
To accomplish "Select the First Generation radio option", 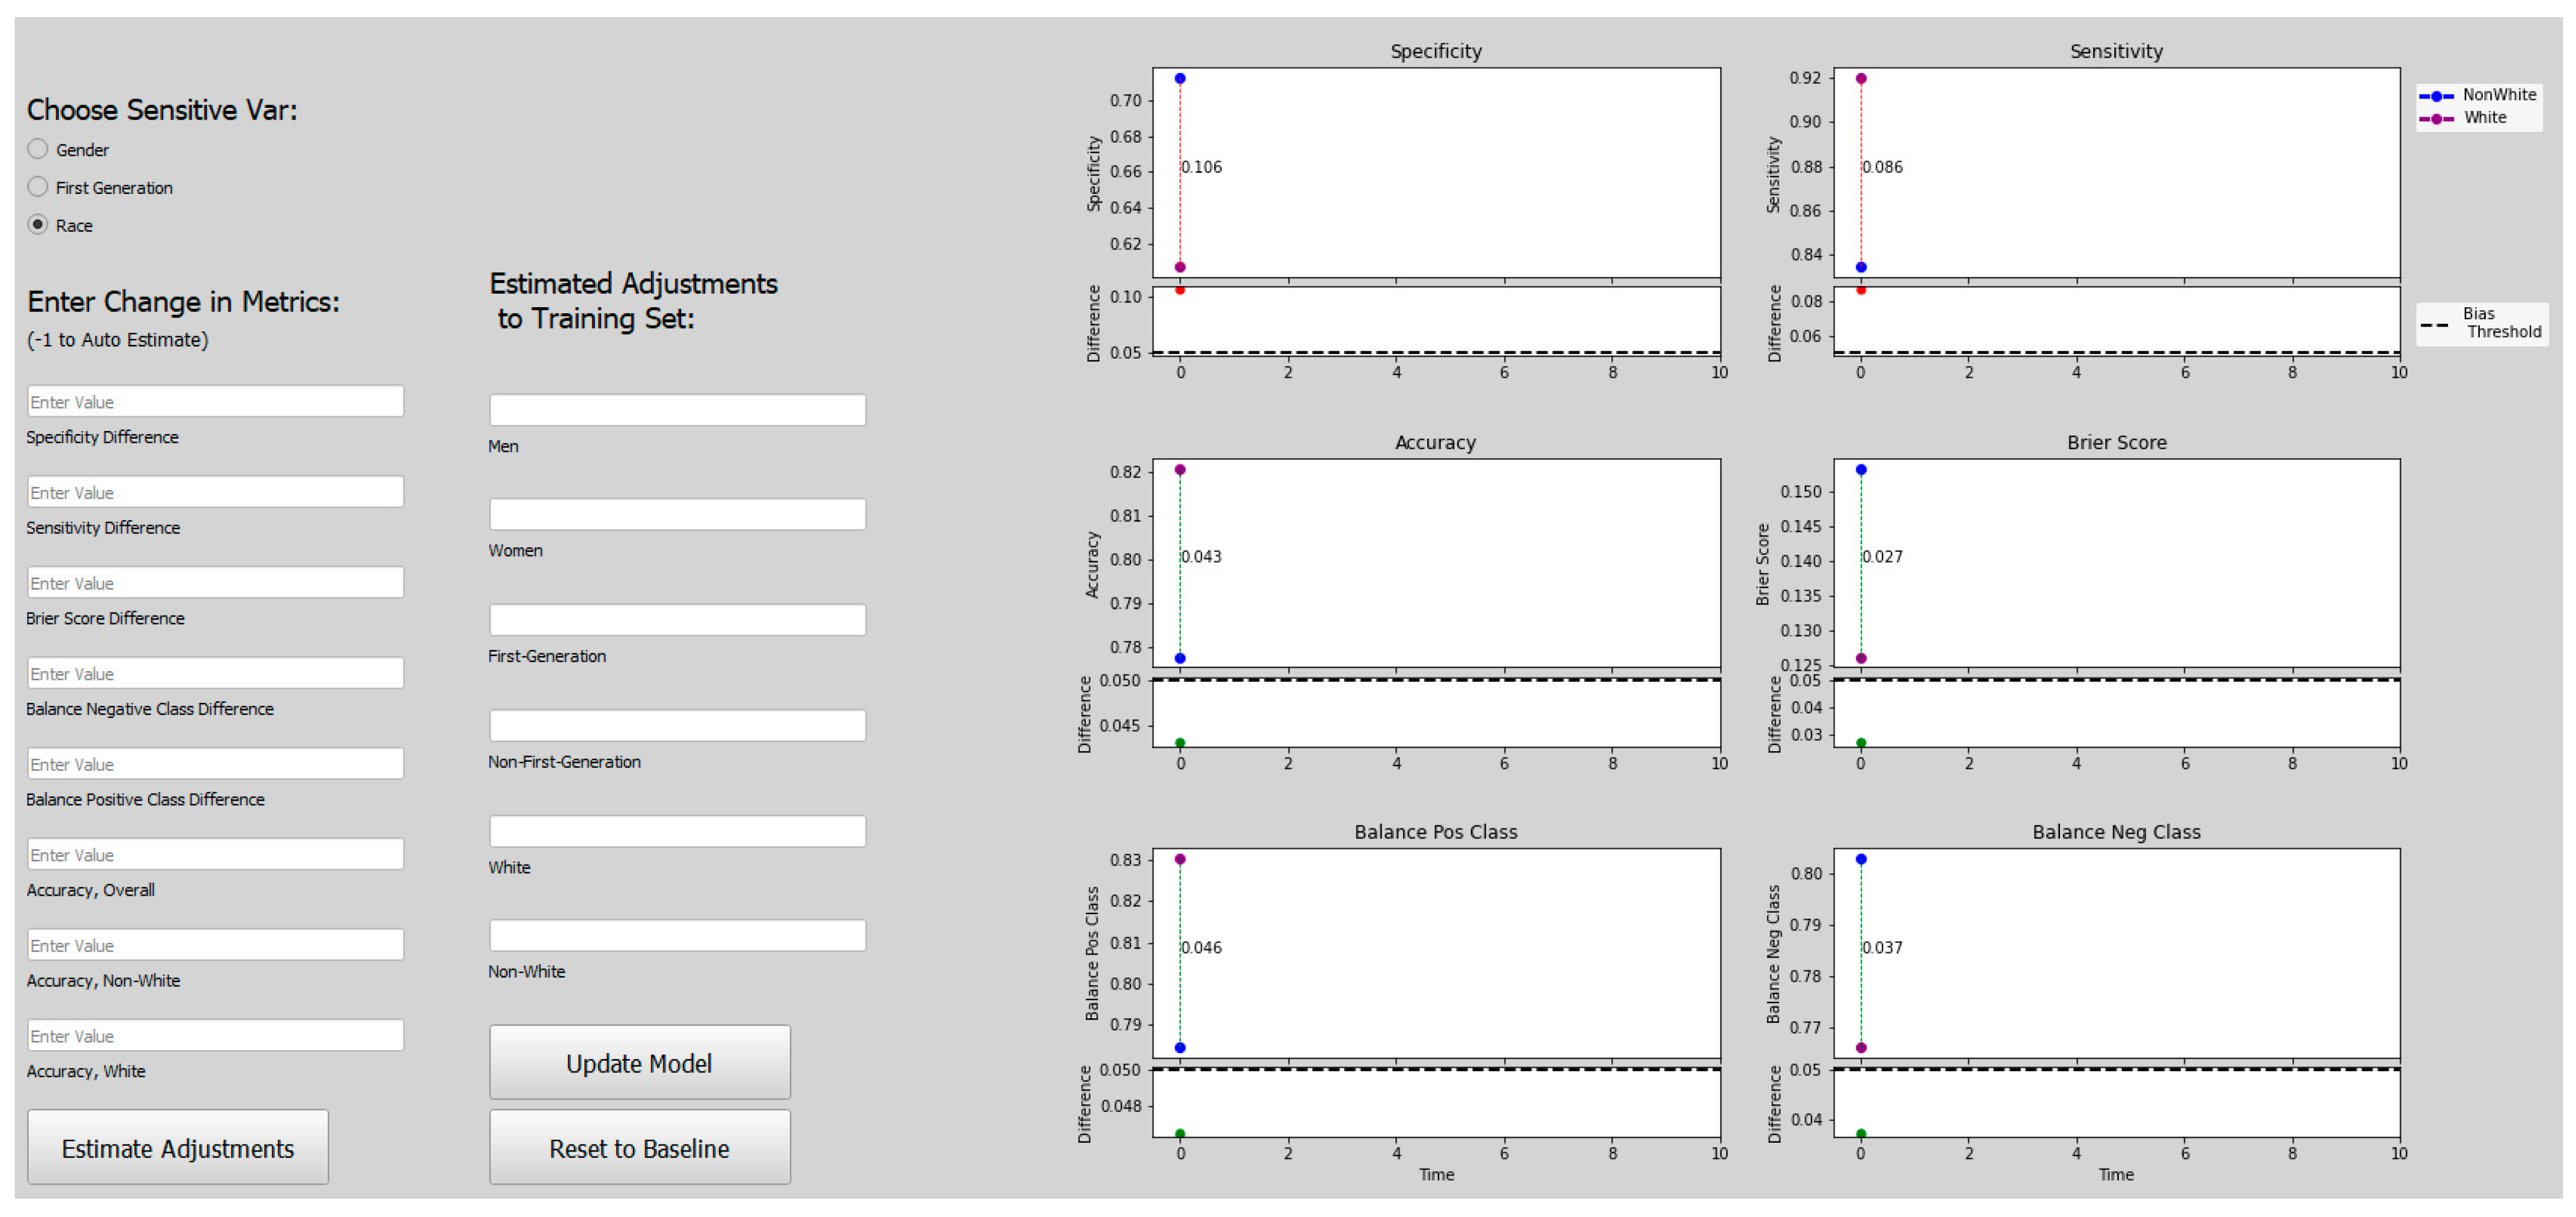I will click(x=38, y=187).
